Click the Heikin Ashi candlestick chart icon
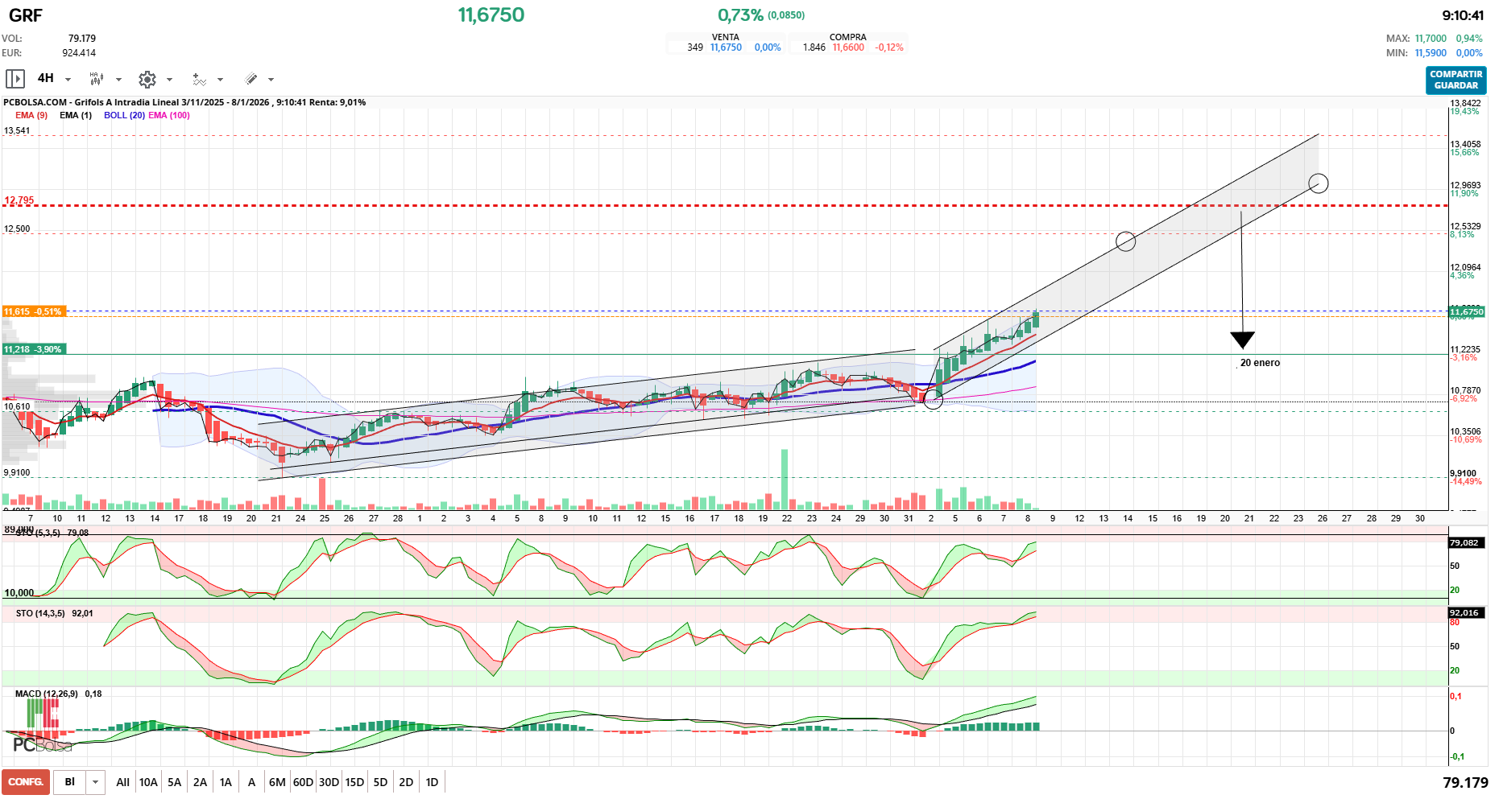The height and width of the screenshot is (799, 1499). point(97,79)
